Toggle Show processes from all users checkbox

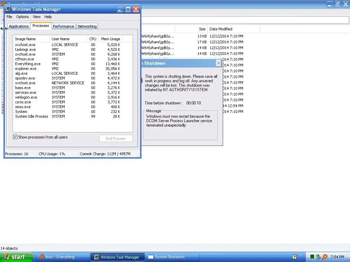15,137
